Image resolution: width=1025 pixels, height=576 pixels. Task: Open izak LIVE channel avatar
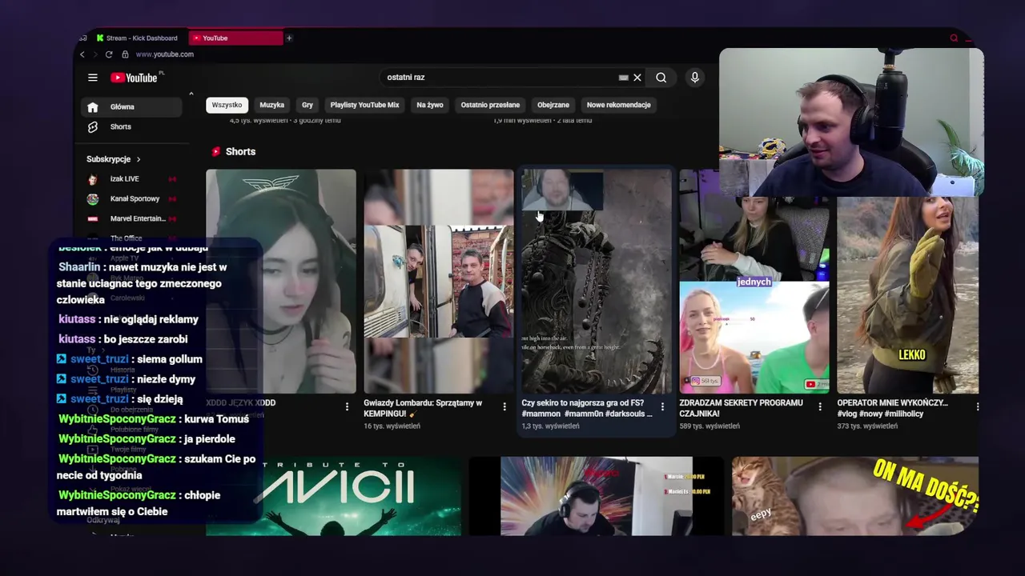pos(93,179)
